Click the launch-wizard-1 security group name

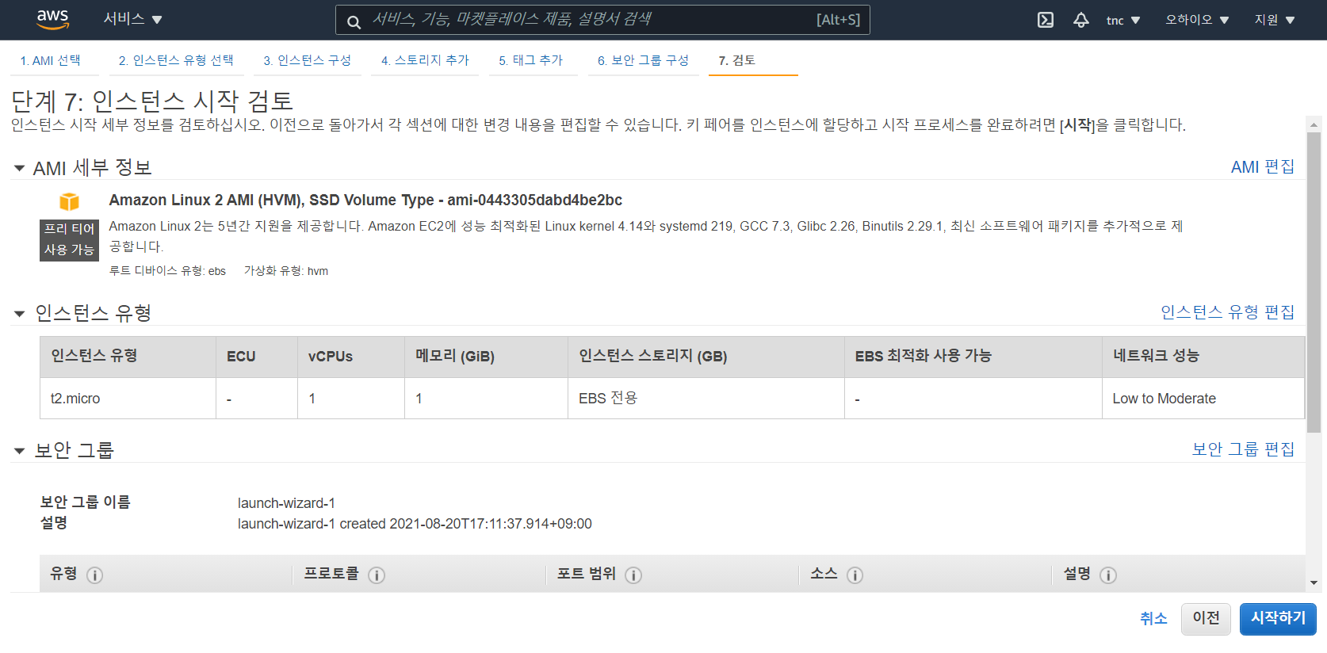coord(286,503)
